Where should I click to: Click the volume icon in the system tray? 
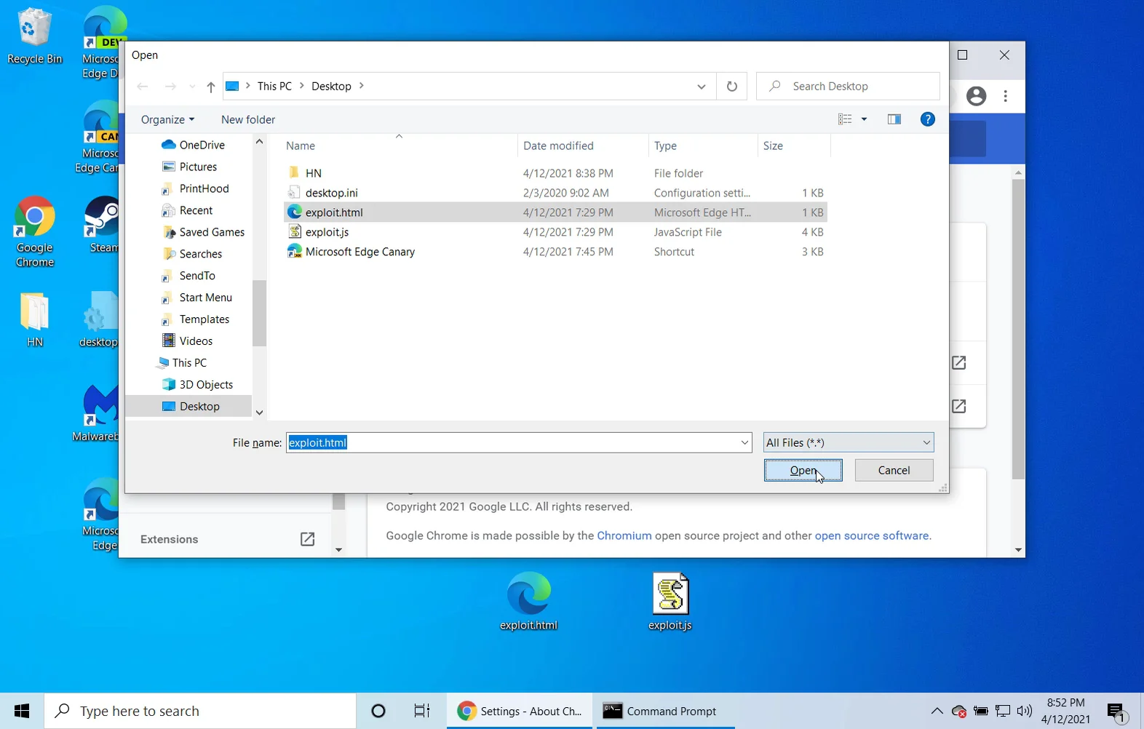(1025, 711)
